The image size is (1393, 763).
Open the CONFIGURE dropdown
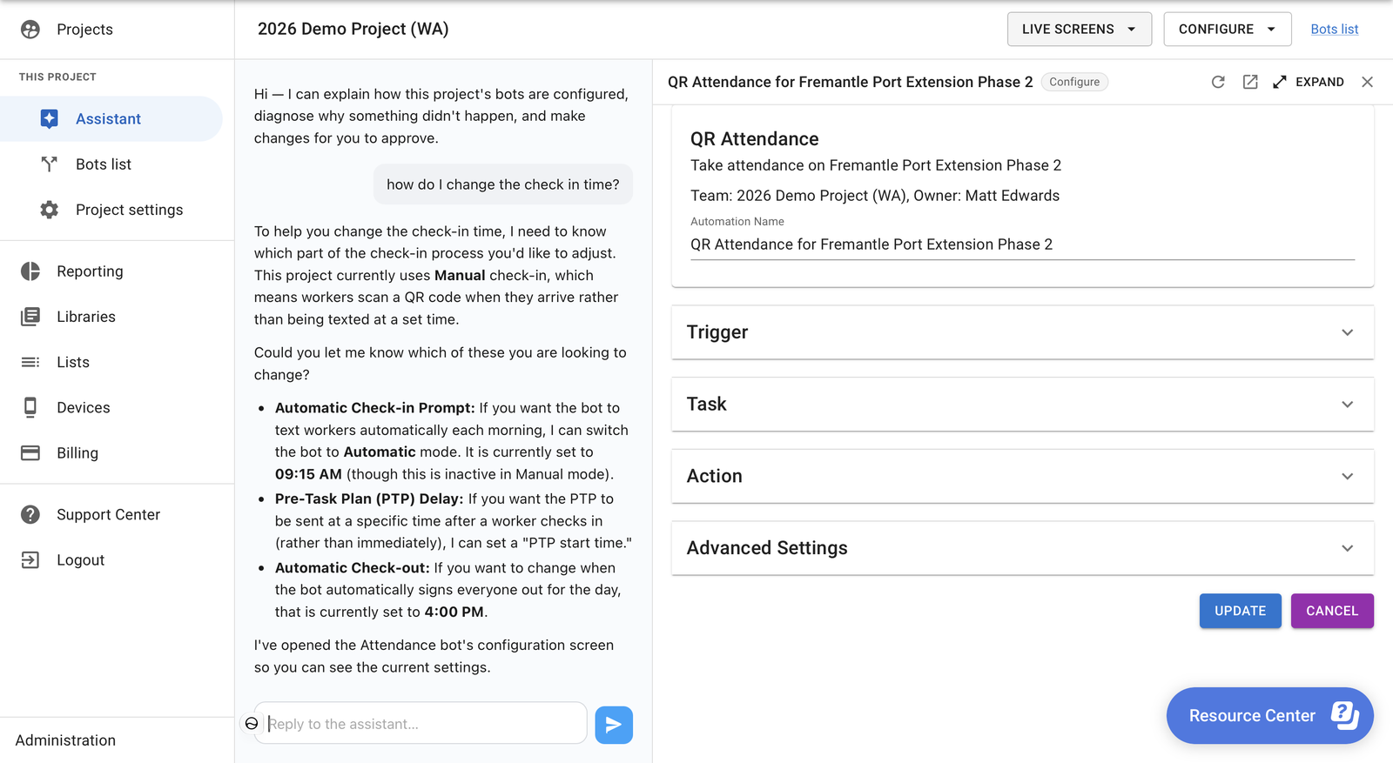(x=1228, y=30)
